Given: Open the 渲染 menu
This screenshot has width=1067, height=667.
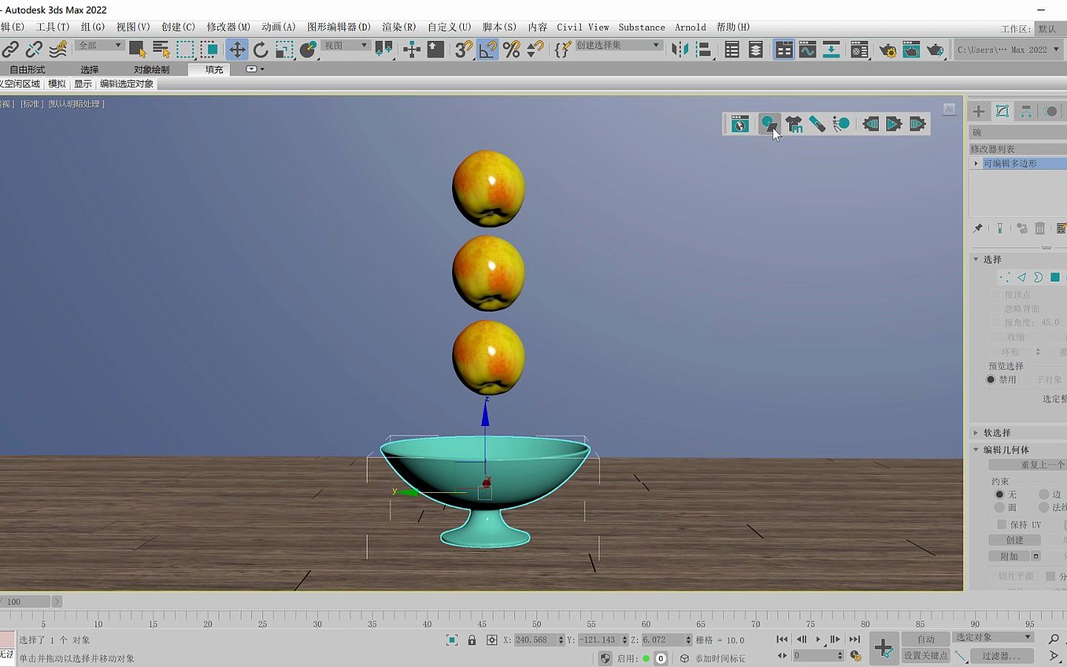Looking at the screenshot, I should click(x=398, y=27).
